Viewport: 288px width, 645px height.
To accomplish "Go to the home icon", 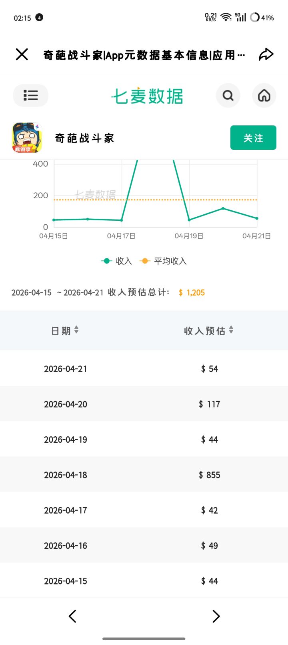I will pyautogui.click(x=264, y=95).
